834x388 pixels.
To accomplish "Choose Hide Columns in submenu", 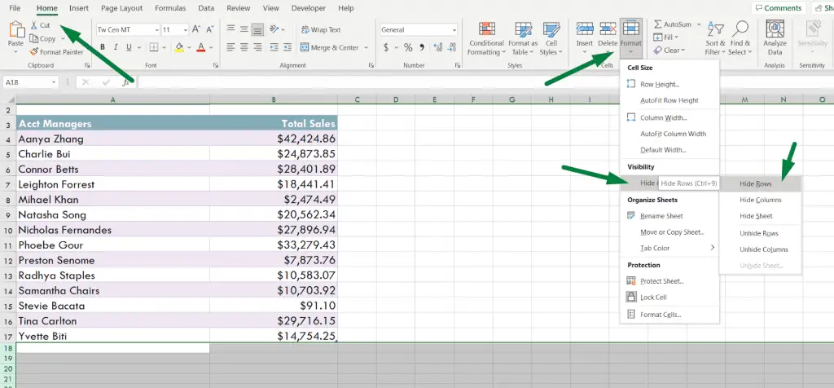I will (760, 200).
